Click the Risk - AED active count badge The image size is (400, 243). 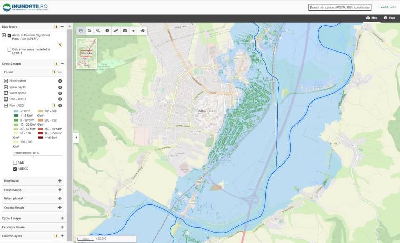pos(54,105)
